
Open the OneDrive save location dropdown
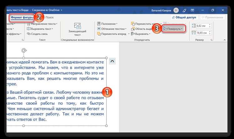click(x=61, y=10)
